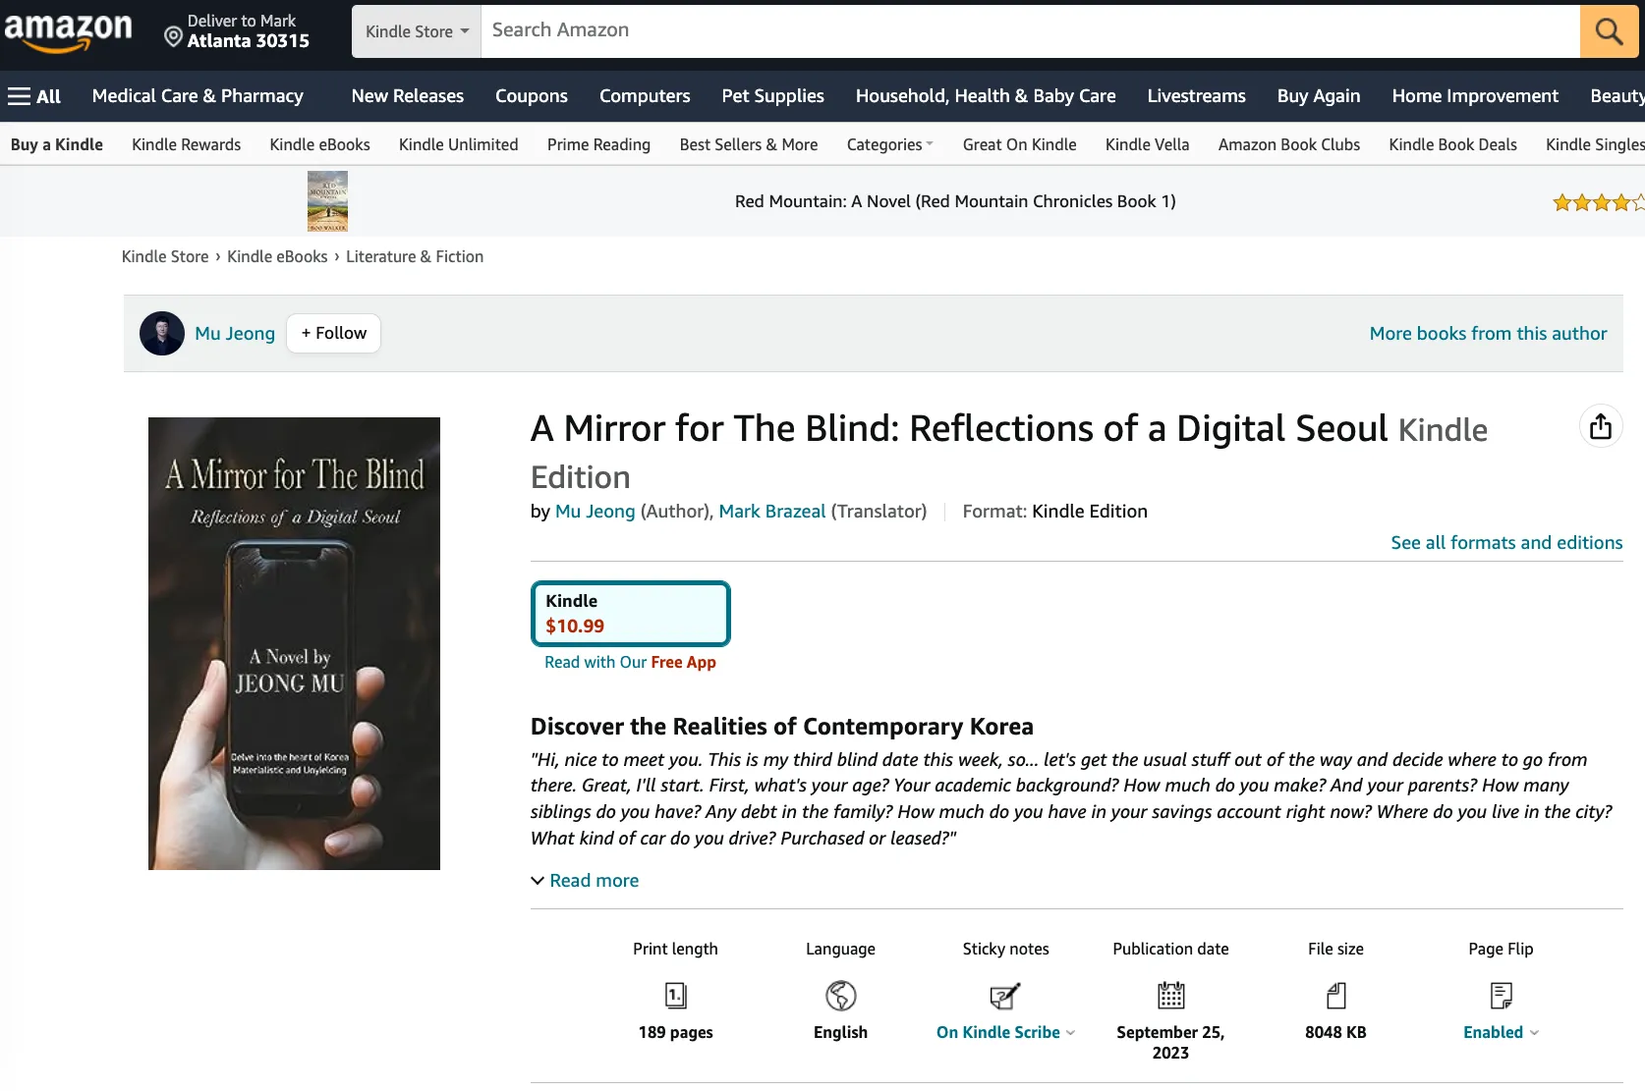Click the 8048 KB file size value
The height and width of the screenshot is (1091, 1645).
1335,1032
